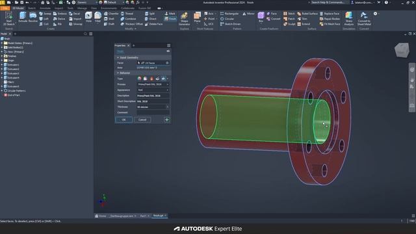Image resolution: width=416 pixels, height=234 pixels.
Task: Click Cancel in Properties panel
Action: pos(142,120)
